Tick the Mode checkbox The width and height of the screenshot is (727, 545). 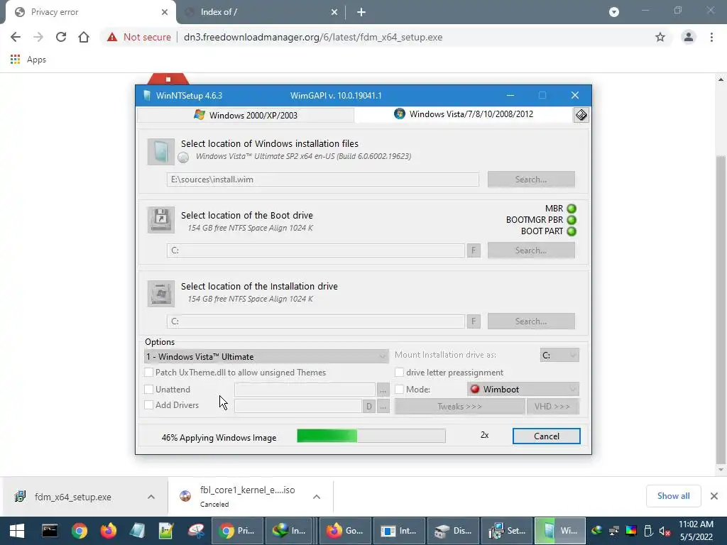399,390
